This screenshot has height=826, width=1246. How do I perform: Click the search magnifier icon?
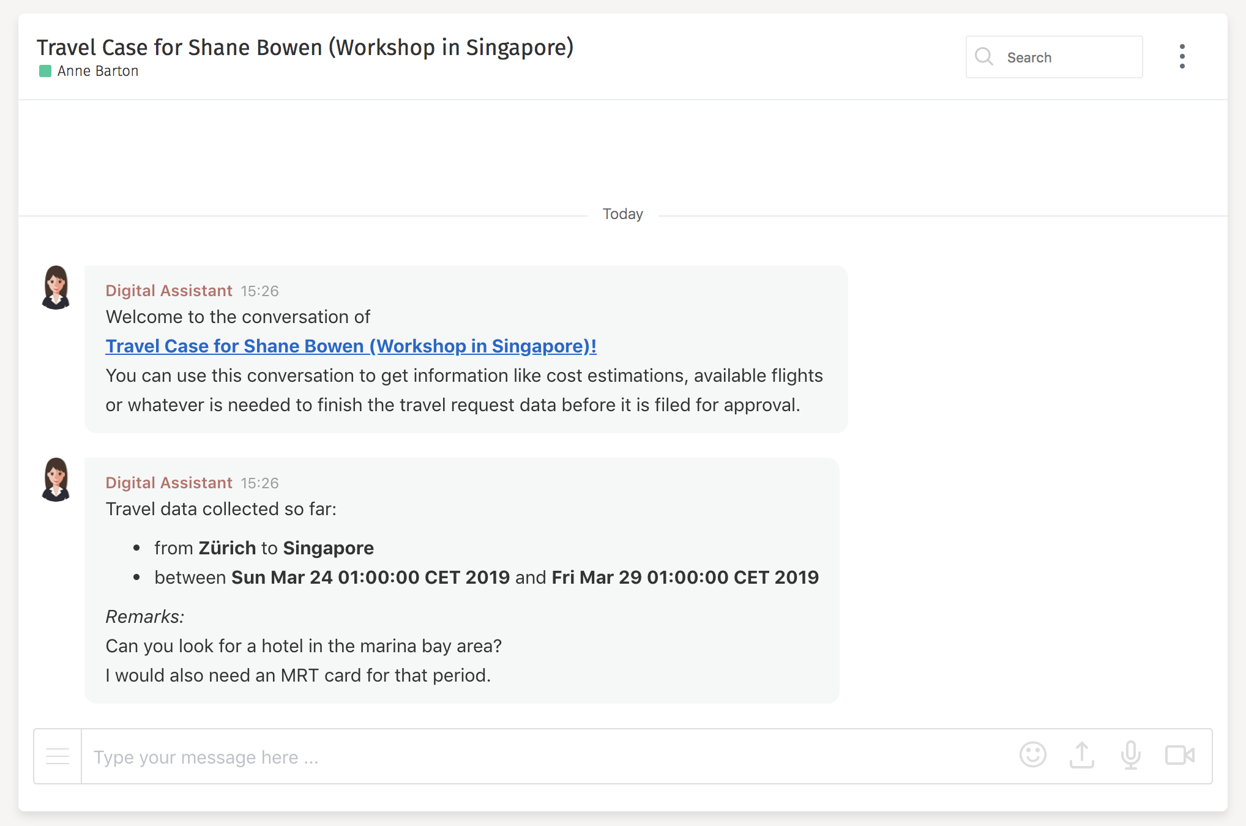click(x=983, y=57)
